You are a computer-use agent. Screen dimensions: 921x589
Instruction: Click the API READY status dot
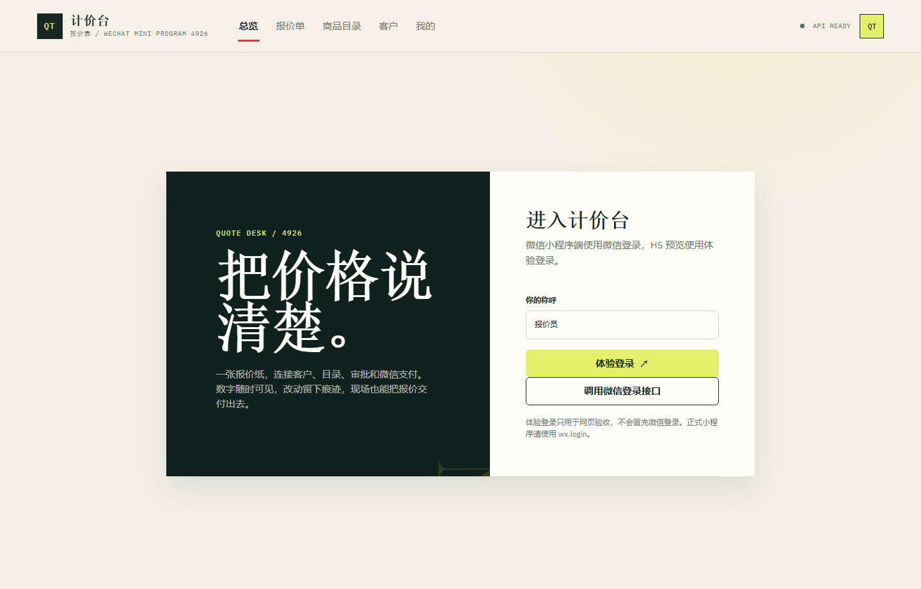click(802, 26)
